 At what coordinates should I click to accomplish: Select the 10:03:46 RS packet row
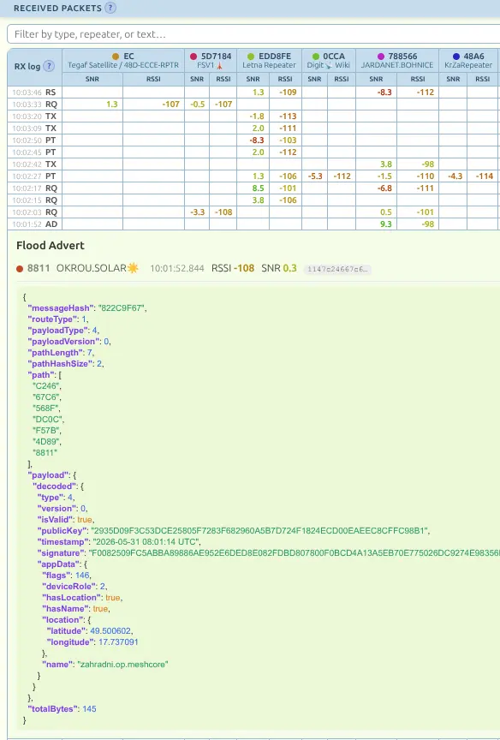coord(253,92)
